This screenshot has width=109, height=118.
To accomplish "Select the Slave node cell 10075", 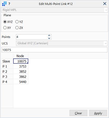I will point(21,61).
